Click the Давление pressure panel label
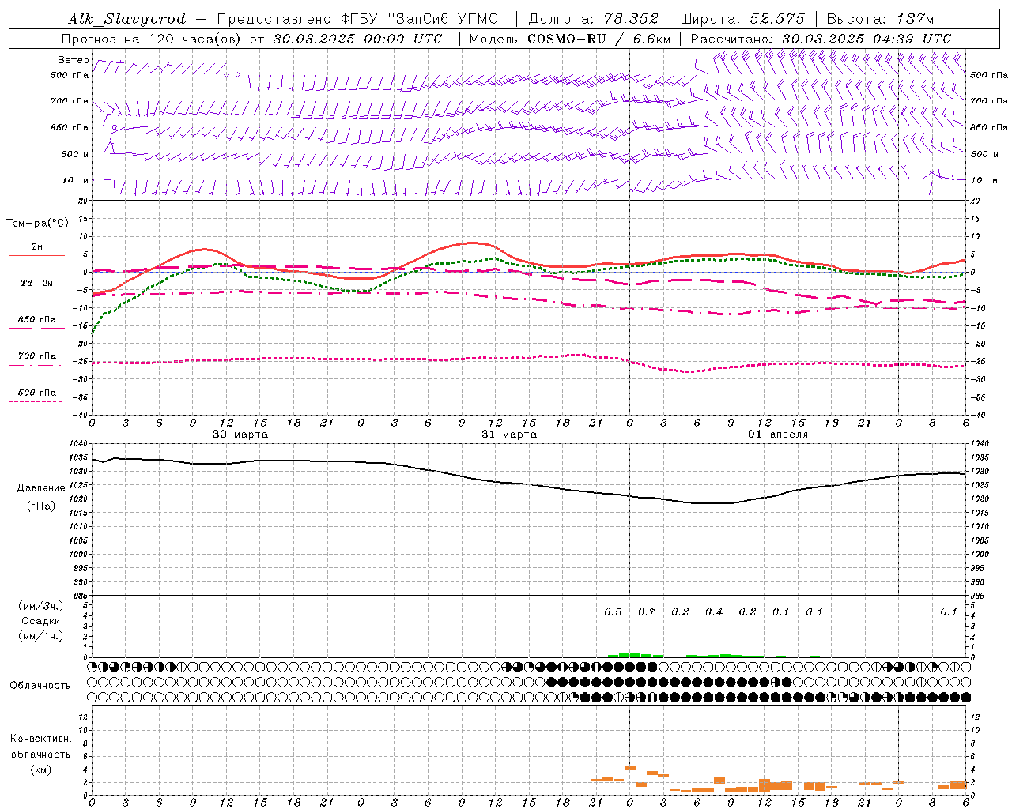The height and width of the screenshot is (809, 1012). 41,487
